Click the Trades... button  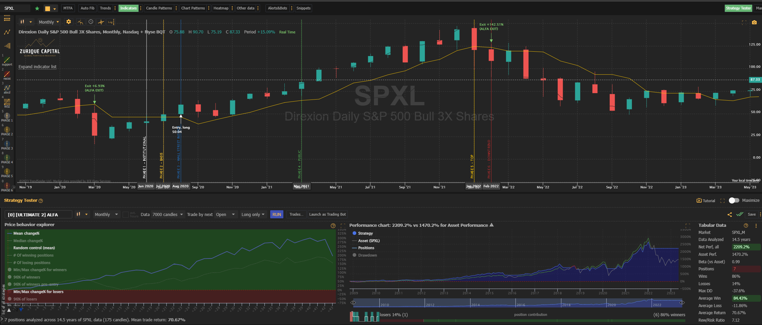pos(296,215)
